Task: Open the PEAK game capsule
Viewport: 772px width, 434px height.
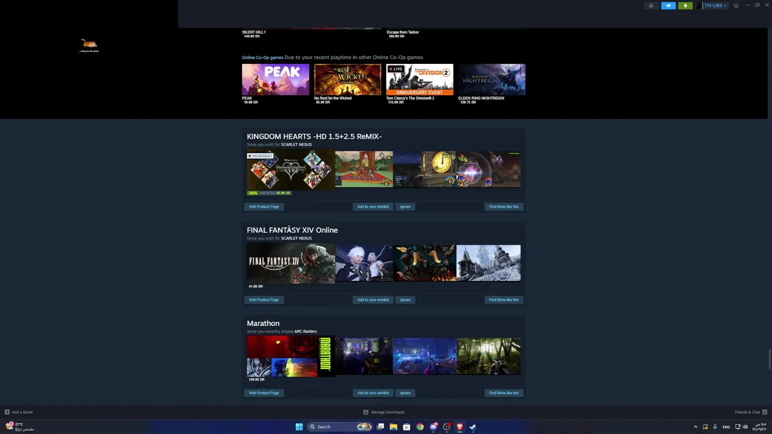Action: coord(275,80)
